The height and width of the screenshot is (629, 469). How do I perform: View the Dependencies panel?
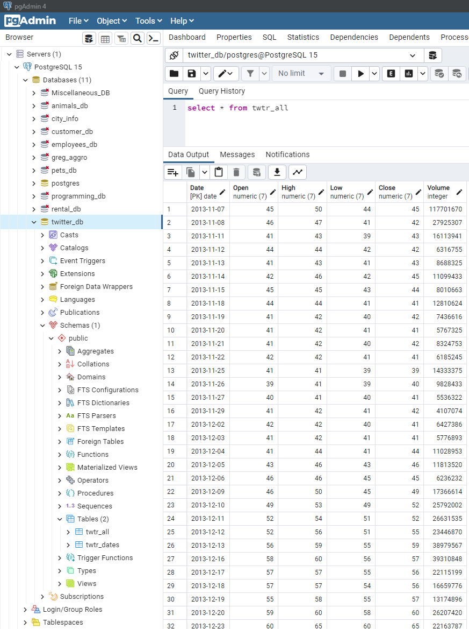click(x=354, y=37)
